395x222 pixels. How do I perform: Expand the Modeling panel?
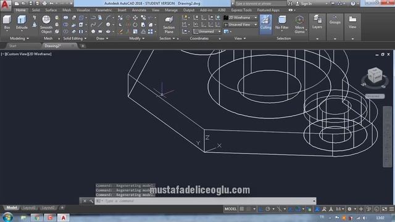(x=19, y=38)
